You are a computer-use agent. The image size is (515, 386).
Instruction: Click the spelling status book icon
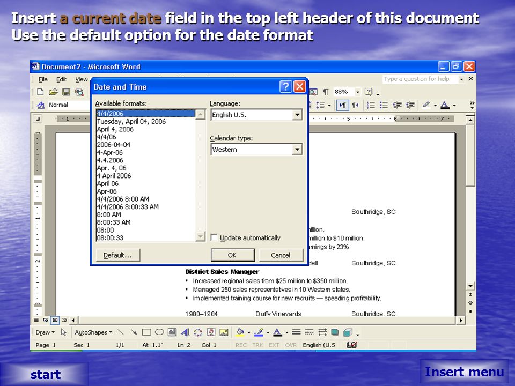(352, 345)
